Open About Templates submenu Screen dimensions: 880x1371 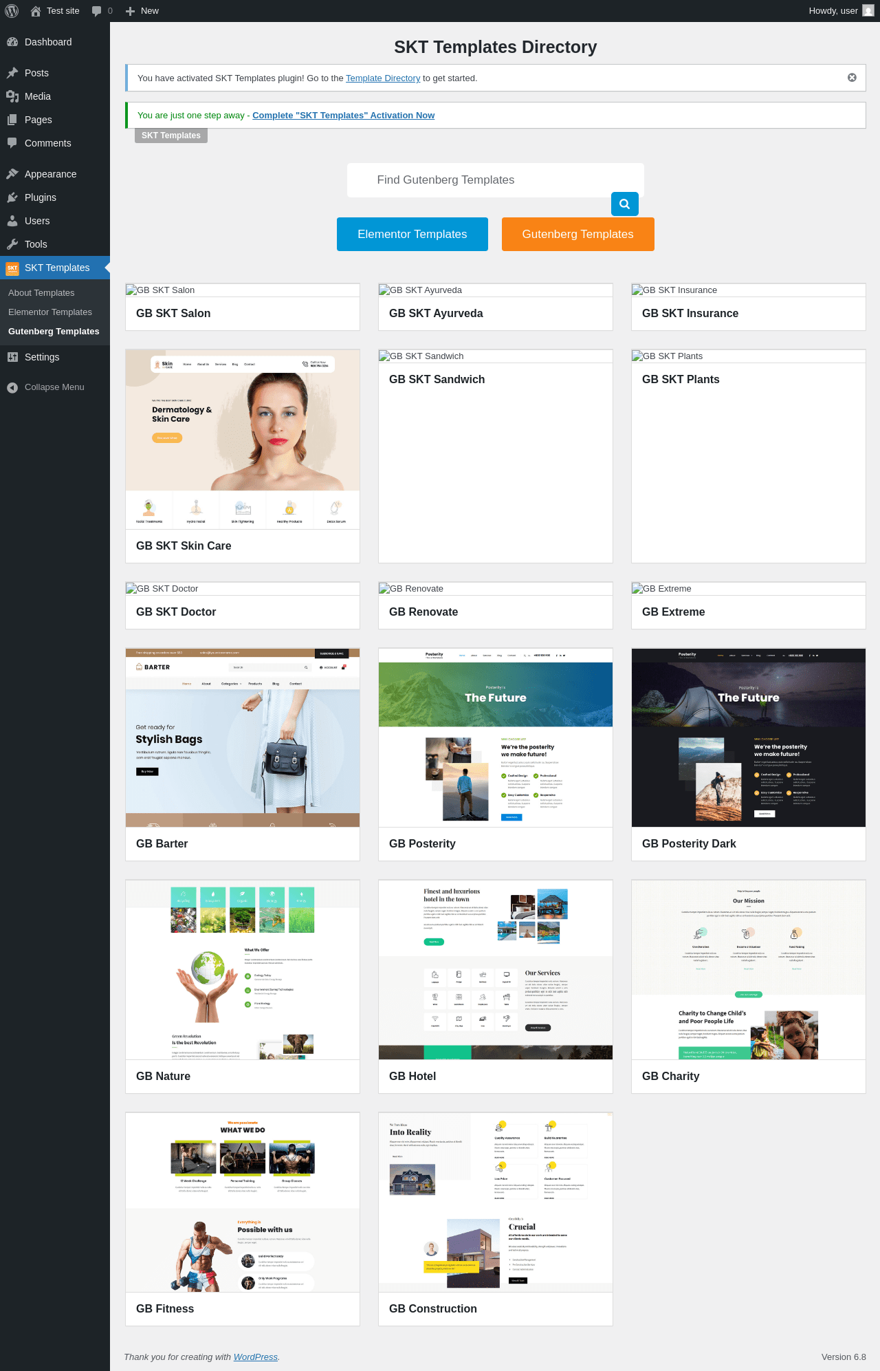coord(41,293)
